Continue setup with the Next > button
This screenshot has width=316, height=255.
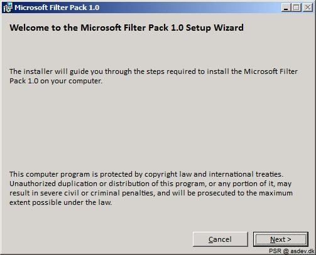tap(281, 239)
